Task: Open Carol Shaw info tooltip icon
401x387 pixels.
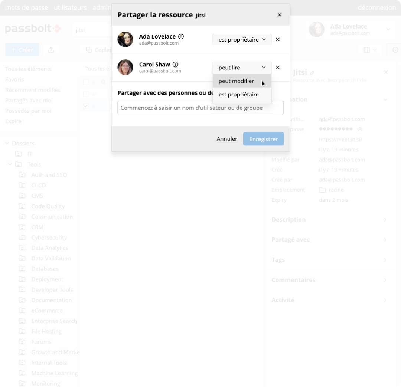Action: pos(175,65)
